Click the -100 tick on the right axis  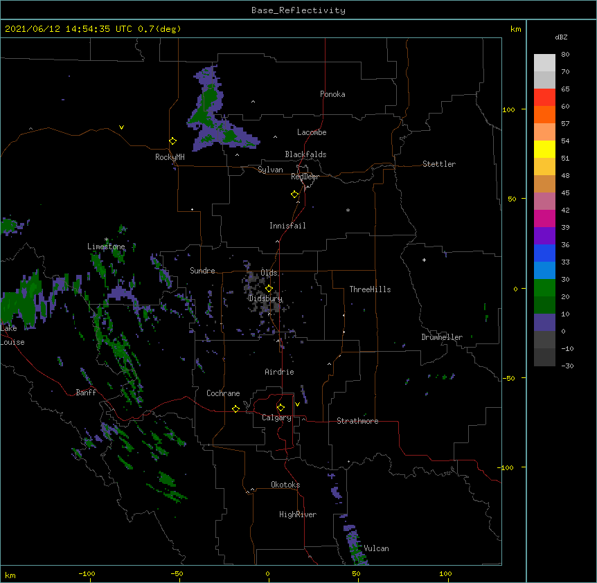pyautogui.click(x=506, y=467)
